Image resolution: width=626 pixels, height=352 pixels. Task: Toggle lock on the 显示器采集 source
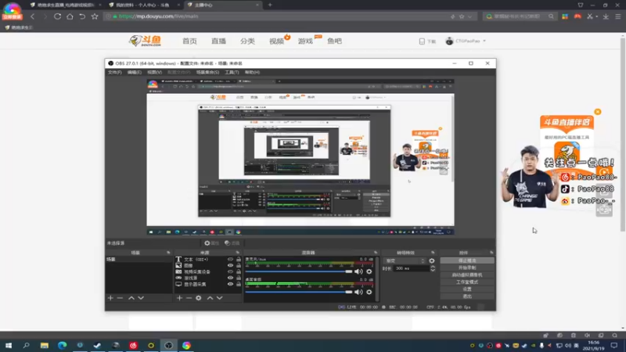coord(239,284)
